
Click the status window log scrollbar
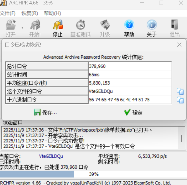[x=182, y=138]
